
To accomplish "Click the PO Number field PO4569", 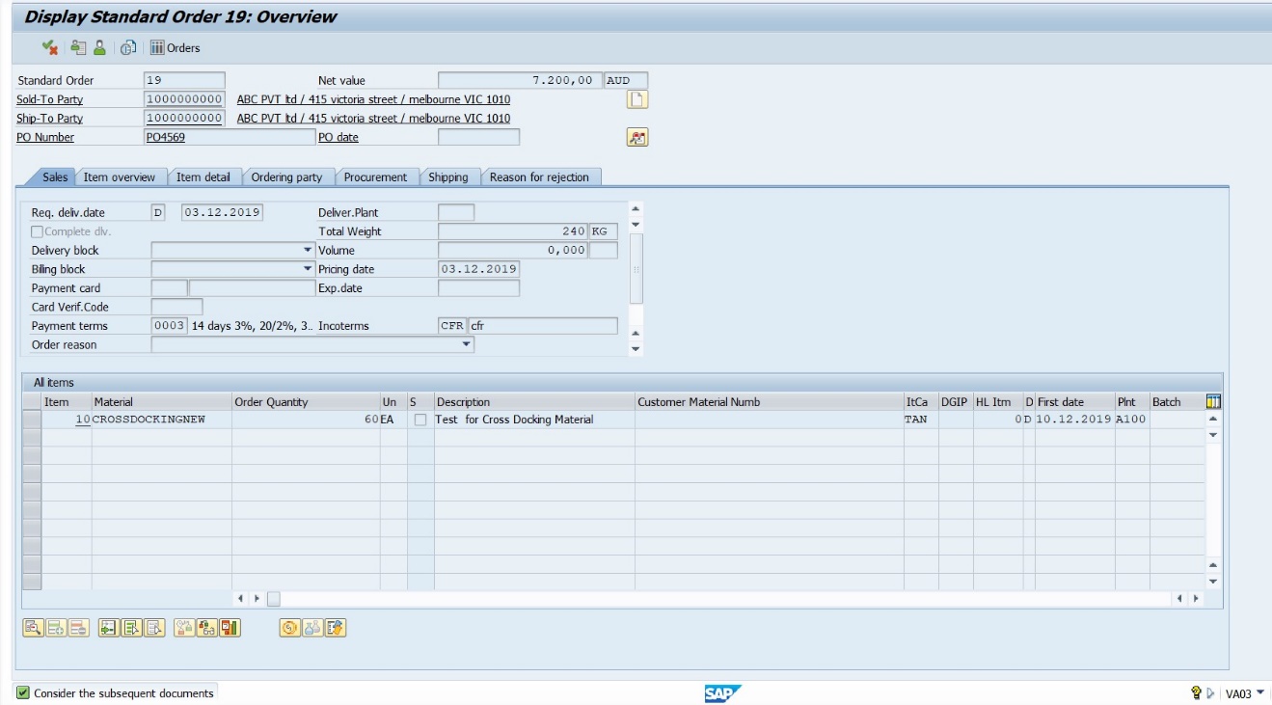I will pos(230,137).
